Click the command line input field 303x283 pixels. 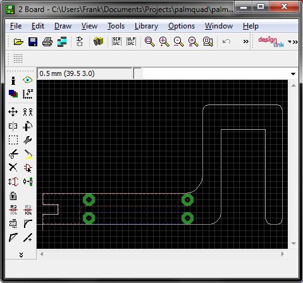pyautogui.click(x=216, y=73)
